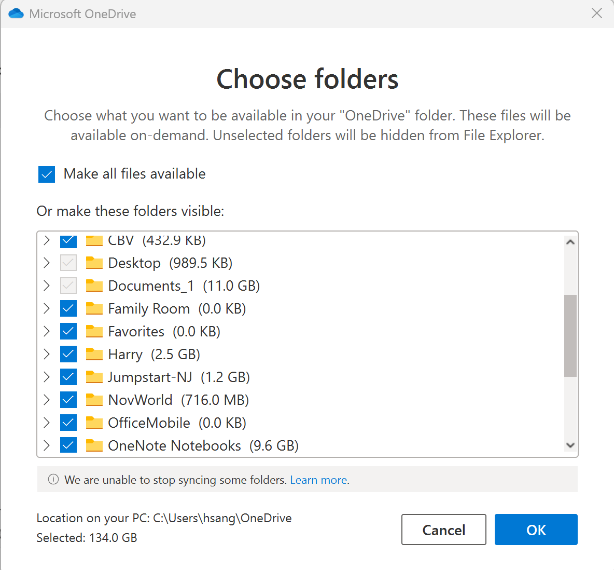Click the Cancel button
Image resolution: width=614 pixels, height=570 pixels.
[x=444, y=529]
